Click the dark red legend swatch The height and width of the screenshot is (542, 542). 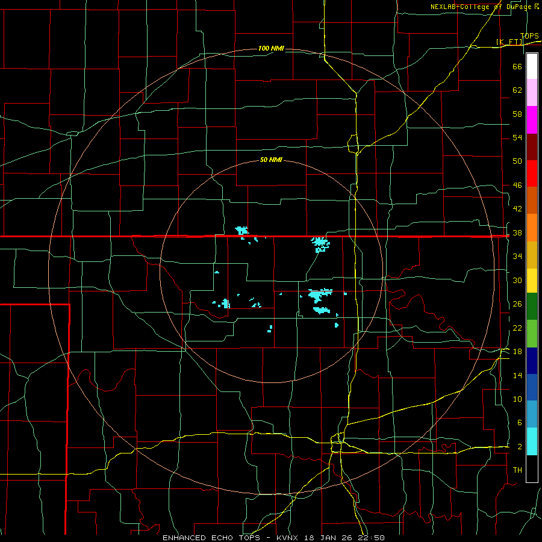click(x=532, y=147)
